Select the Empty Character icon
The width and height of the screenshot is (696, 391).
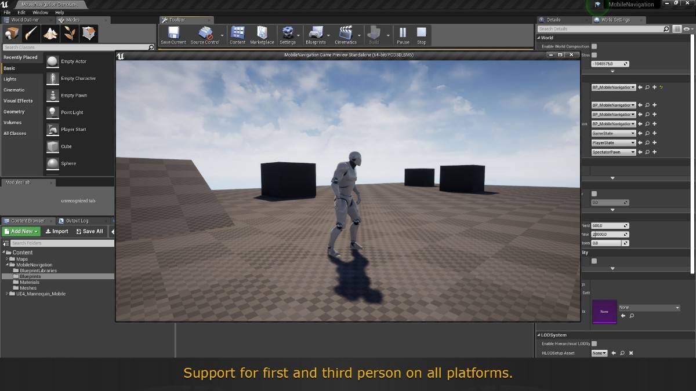53,78
